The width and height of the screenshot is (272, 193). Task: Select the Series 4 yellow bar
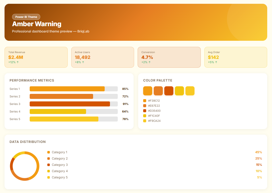tap(58, 111)
